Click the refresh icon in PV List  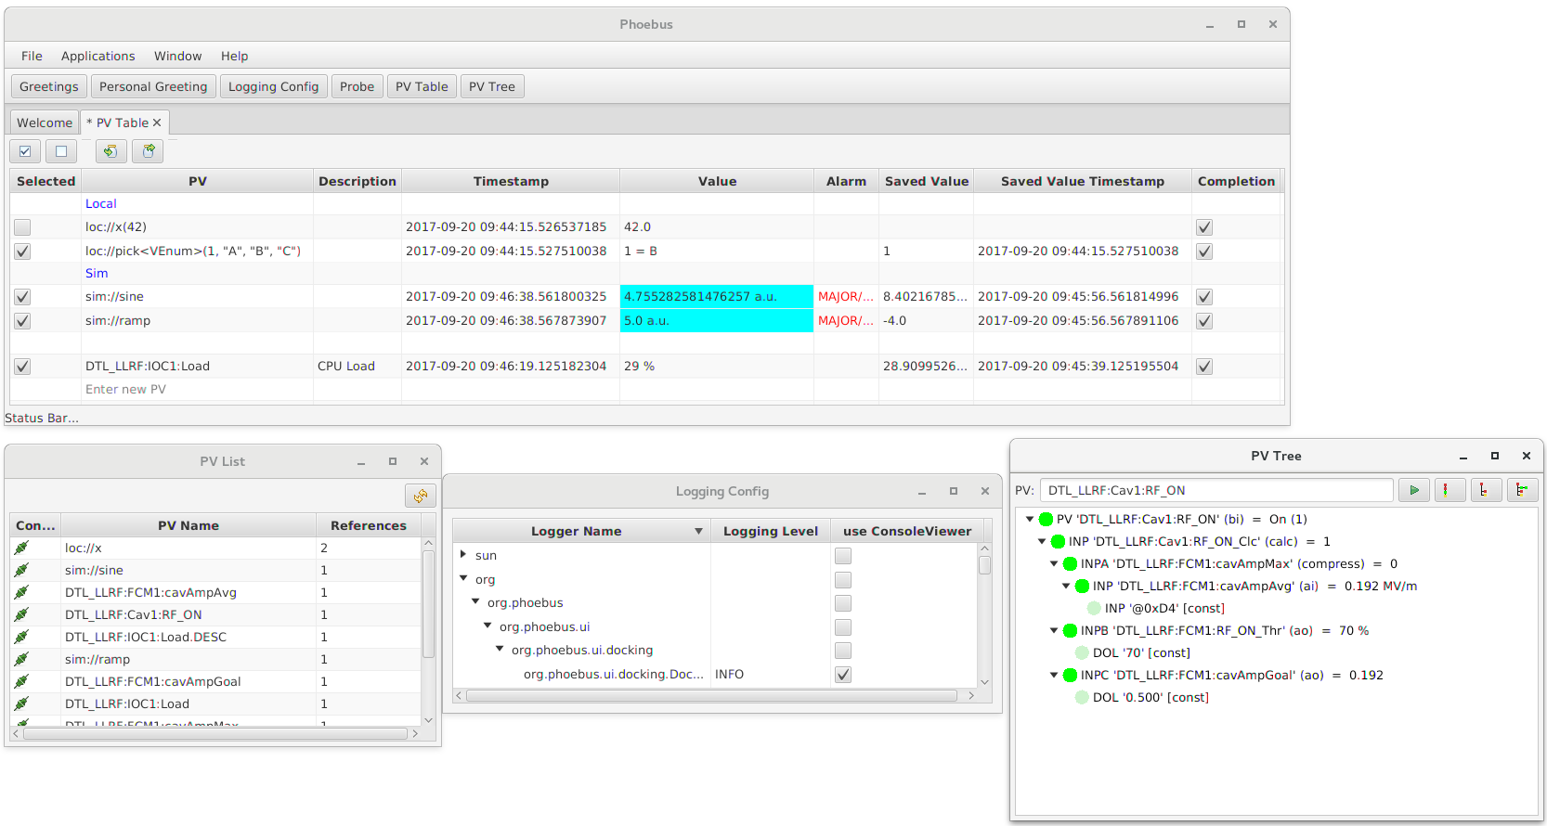tap(421, 497)
